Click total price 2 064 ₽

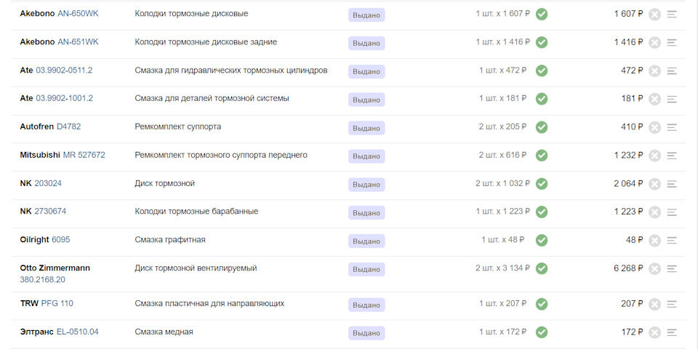(628, 183)
